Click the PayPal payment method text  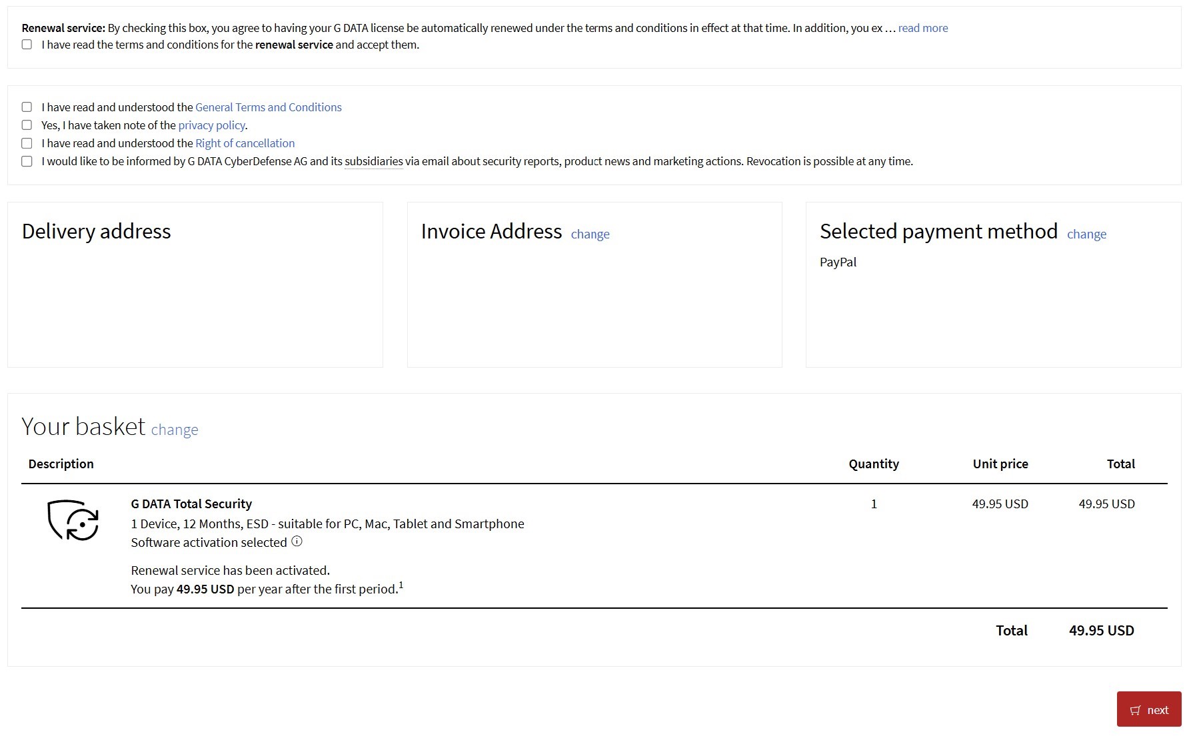[x=838, y=262]
